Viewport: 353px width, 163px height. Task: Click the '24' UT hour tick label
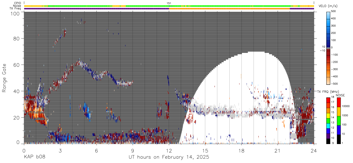tap(314, 151)
